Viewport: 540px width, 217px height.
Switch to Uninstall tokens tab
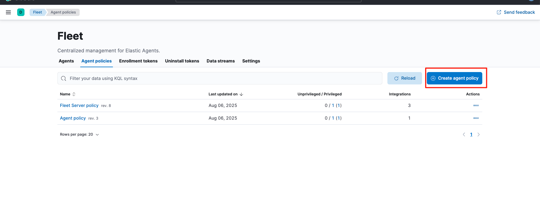pos(182,61)
